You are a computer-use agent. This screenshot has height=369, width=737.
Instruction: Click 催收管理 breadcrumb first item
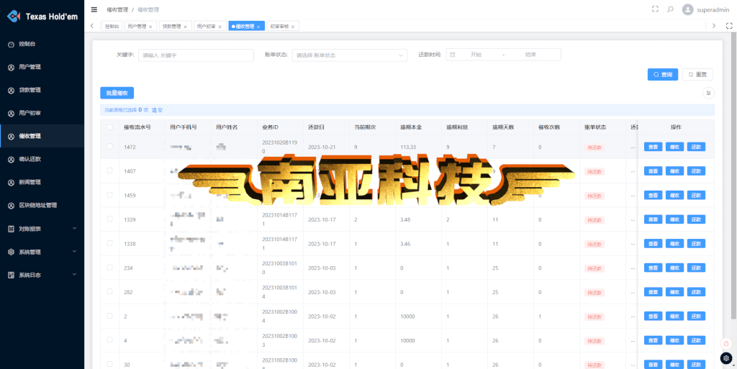(x=117, y=9)
